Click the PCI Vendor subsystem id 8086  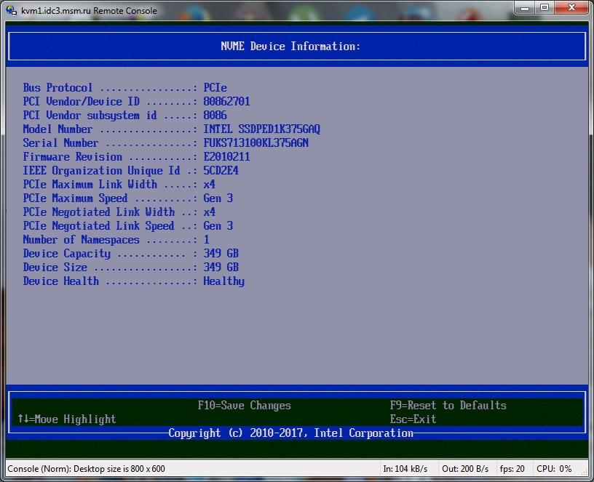[215, 116]
